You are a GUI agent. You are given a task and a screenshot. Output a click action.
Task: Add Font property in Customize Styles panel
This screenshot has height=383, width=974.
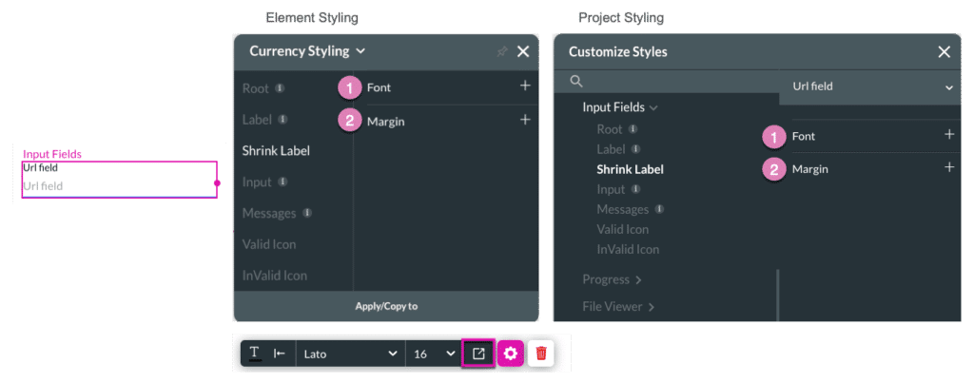[x=948, y=135]
